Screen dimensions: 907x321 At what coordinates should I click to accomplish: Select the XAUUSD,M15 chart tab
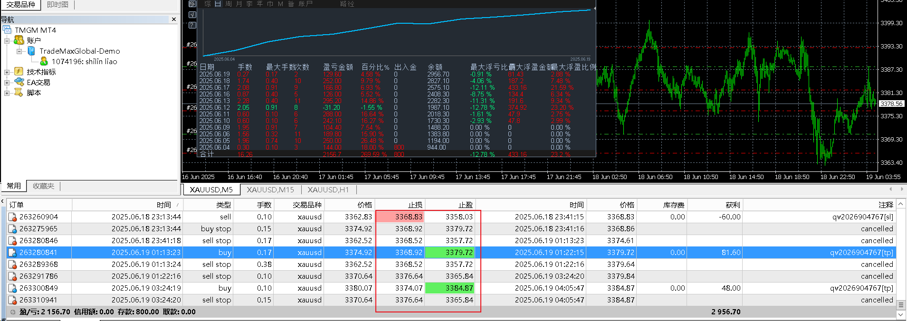(x=270, y=189)
